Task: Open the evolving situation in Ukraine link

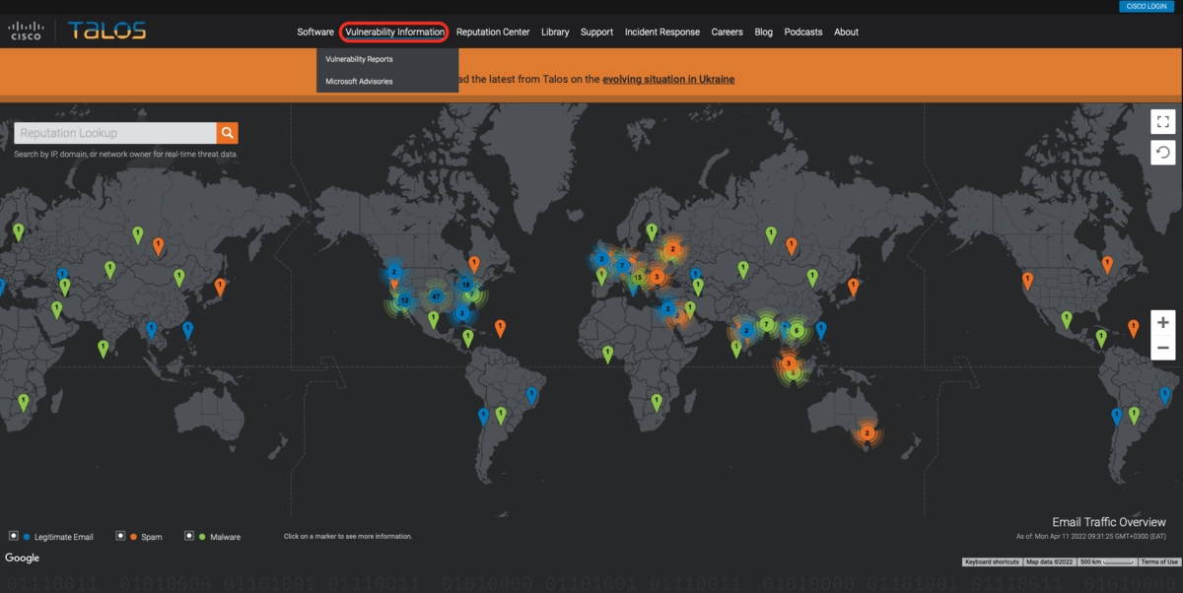Action: click(668, 79)
